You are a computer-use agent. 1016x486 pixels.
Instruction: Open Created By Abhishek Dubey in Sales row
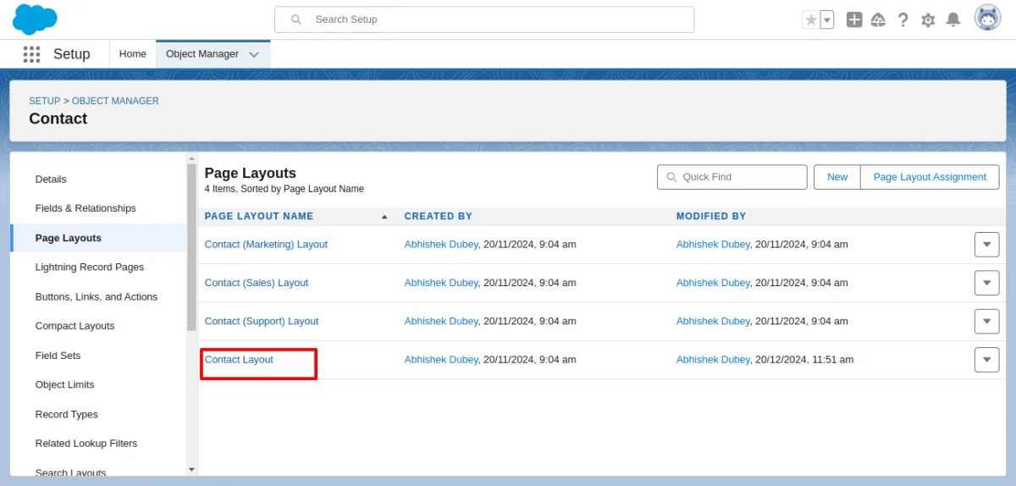click(x=441, y=283)
